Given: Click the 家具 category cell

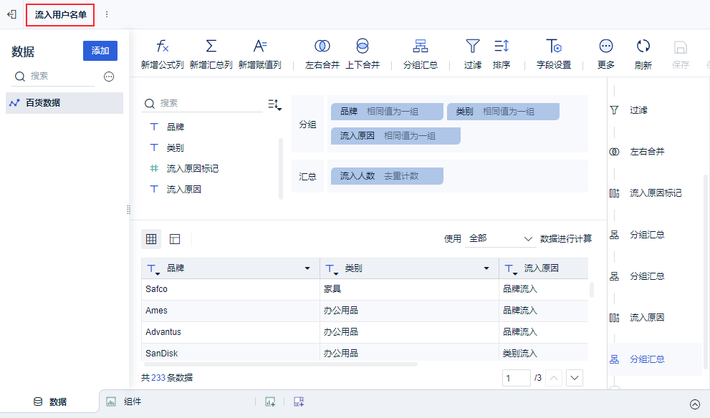Looking at the screenshot, I should 409,289.
